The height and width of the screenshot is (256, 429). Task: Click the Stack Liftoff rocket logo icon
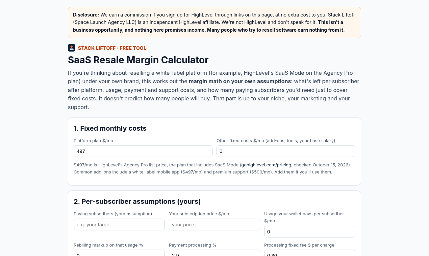click(72, 48)
